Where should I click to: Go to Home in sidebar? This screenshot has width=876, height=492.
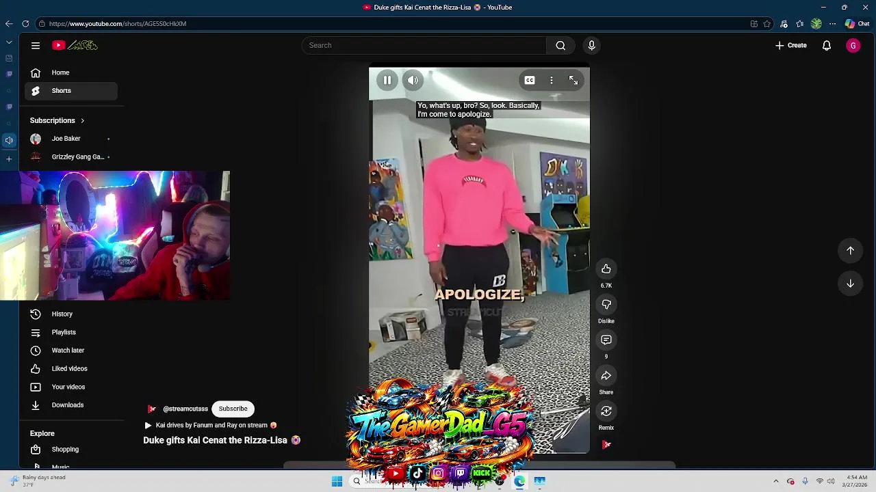71,72
